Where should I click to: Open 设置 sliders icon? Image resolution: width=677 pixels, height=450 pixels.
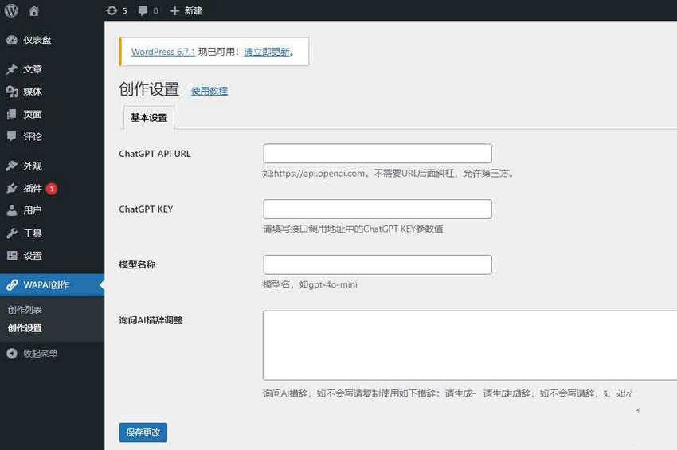12,256
